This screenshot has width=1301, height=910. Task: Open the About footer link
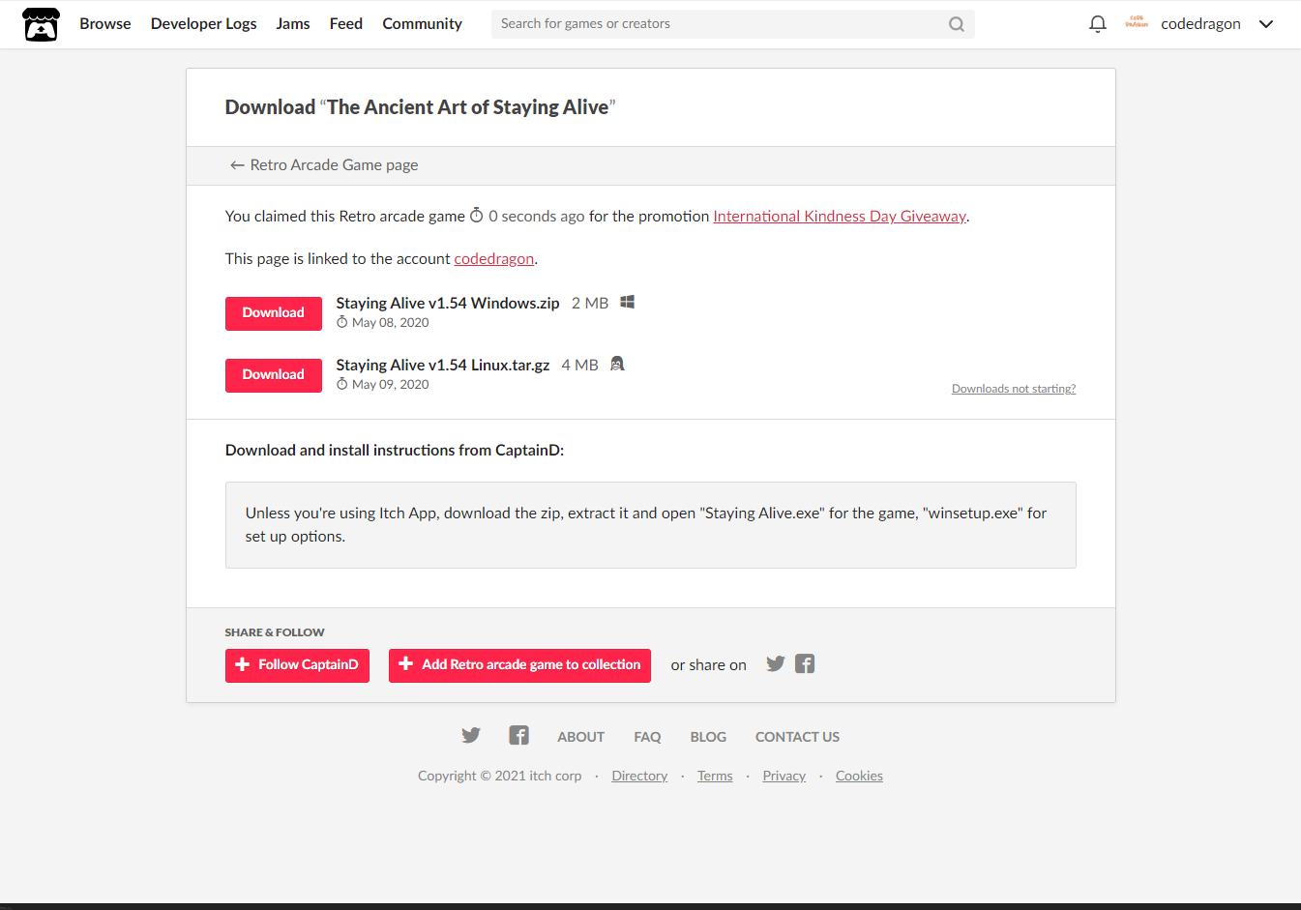point(580,737)
